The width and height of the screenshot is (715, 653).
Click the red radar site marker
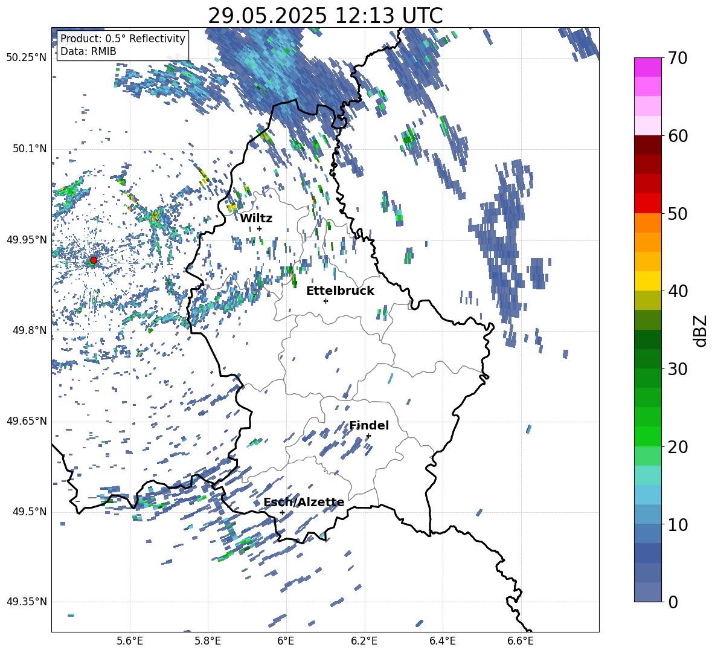(x=94, y=260)
